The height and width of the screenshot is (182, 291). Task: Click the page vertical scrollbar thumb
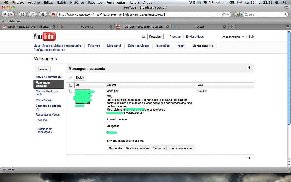[x=289, y=78]
